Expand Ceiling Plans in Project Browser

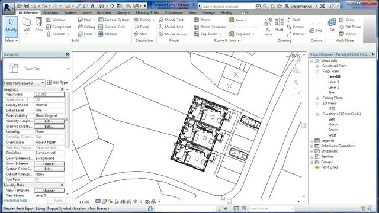(x=317, y=98)
